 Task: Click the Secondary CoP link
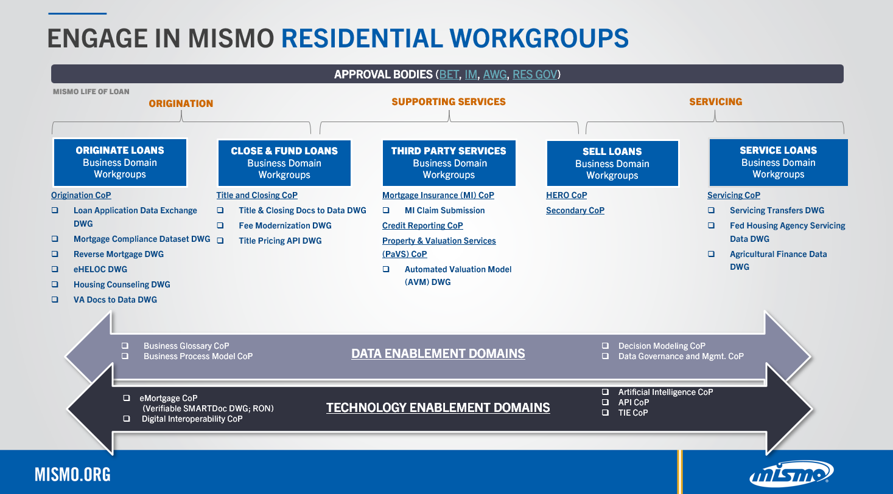575,210
